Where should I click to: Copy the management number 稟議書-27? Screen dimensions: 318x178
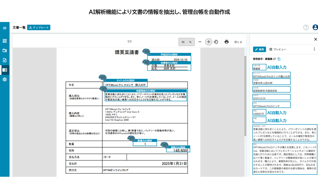point(279,59)
